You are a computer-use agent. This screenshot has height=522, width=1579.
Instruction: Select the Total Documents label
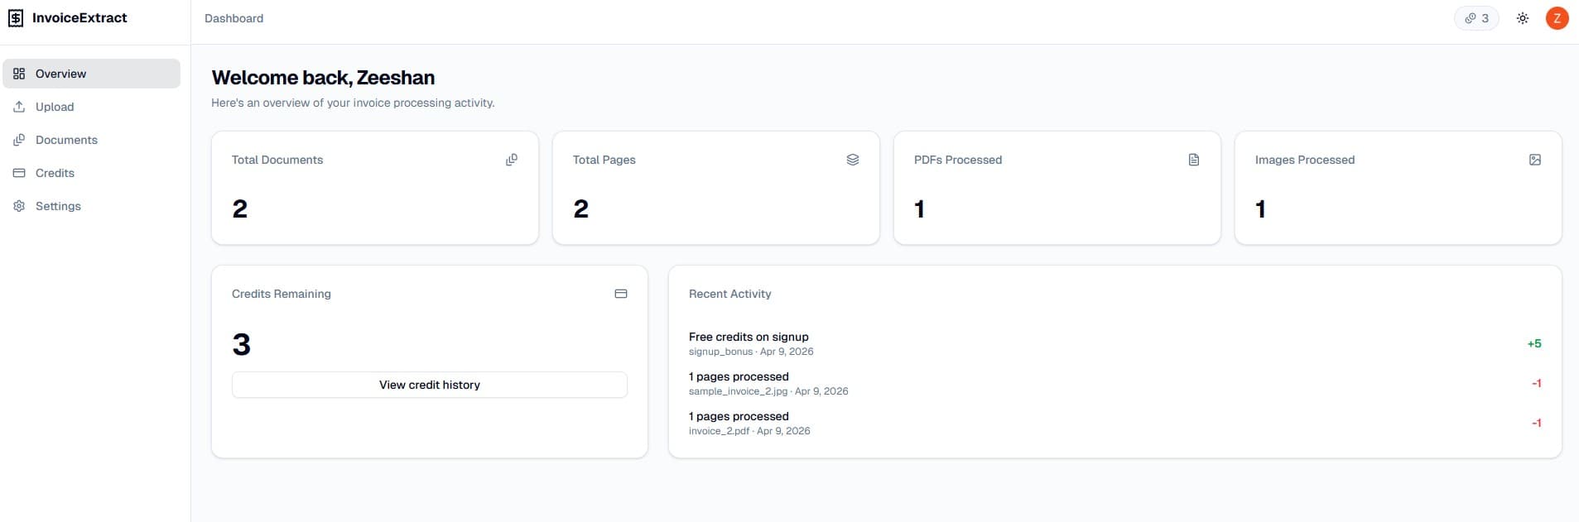277,160
